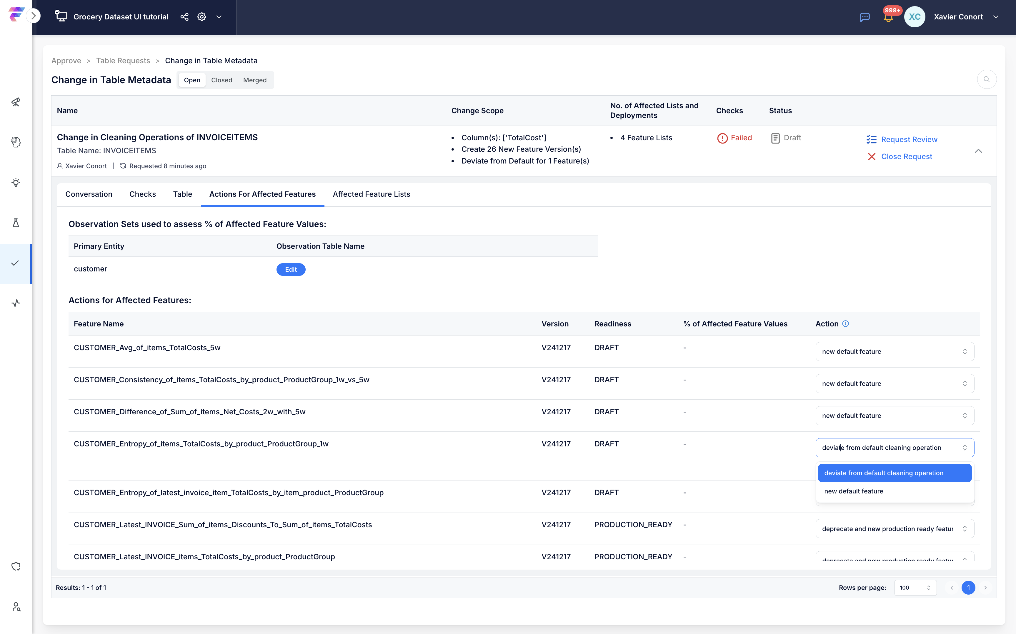Open the flask Experiment sidebar icon
The height and width of the screenshot is (634, 1016).
16,223
